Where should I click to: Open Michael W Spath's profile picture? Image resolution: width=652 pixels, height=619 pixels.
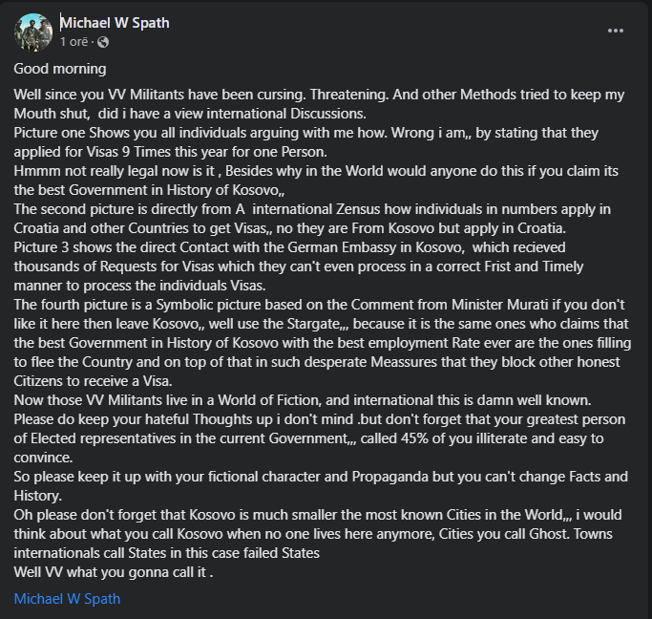[x=33, y=32]
